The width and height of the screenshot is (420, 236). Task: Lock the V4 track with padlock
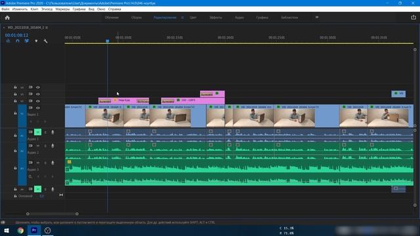click(x=15, y=87)
